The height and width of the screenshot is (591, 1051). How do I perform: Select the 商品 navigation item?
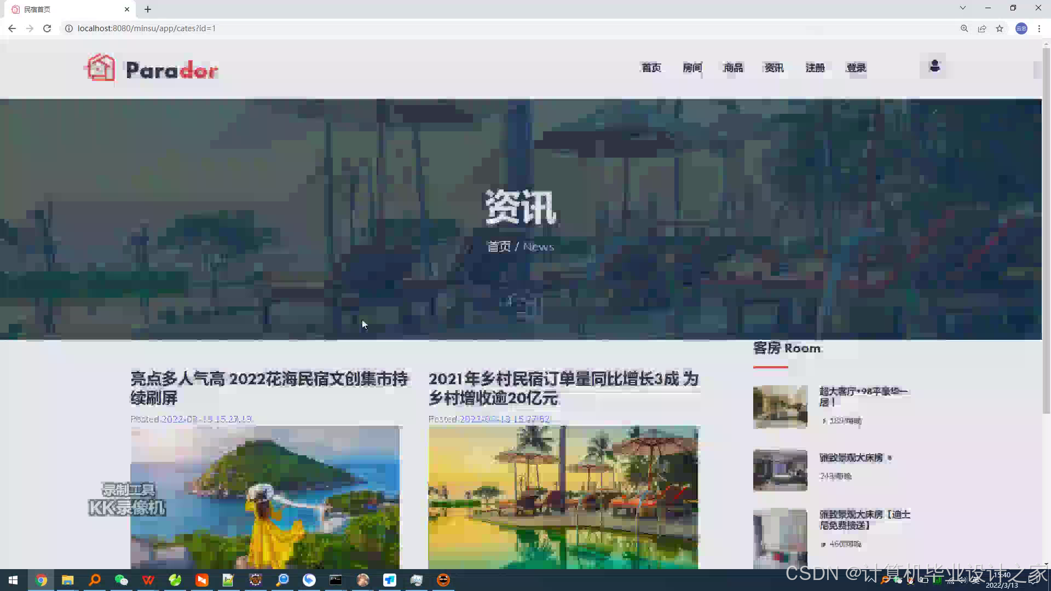click(733, 68)
